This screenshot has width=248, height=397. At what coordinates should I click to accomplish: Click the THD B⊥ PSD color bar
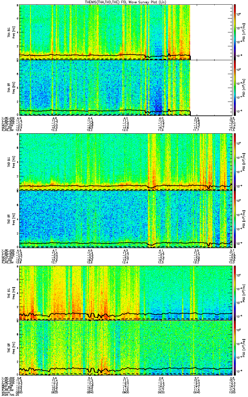click(x=235, y=162)
